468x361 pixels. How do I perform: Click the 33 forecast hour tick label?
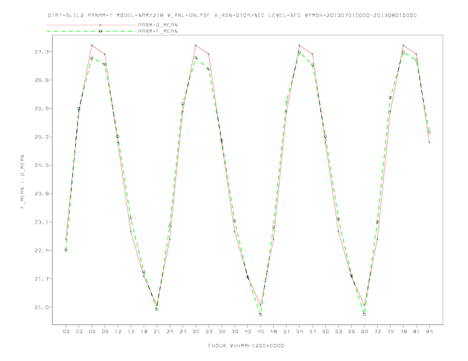click(x=209, y=332)
